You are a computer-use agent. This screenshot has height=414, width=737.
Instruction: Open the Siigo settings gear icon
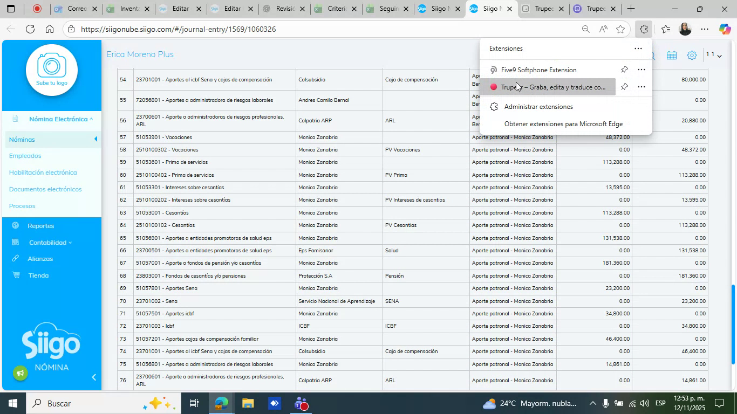coord(692,55)
